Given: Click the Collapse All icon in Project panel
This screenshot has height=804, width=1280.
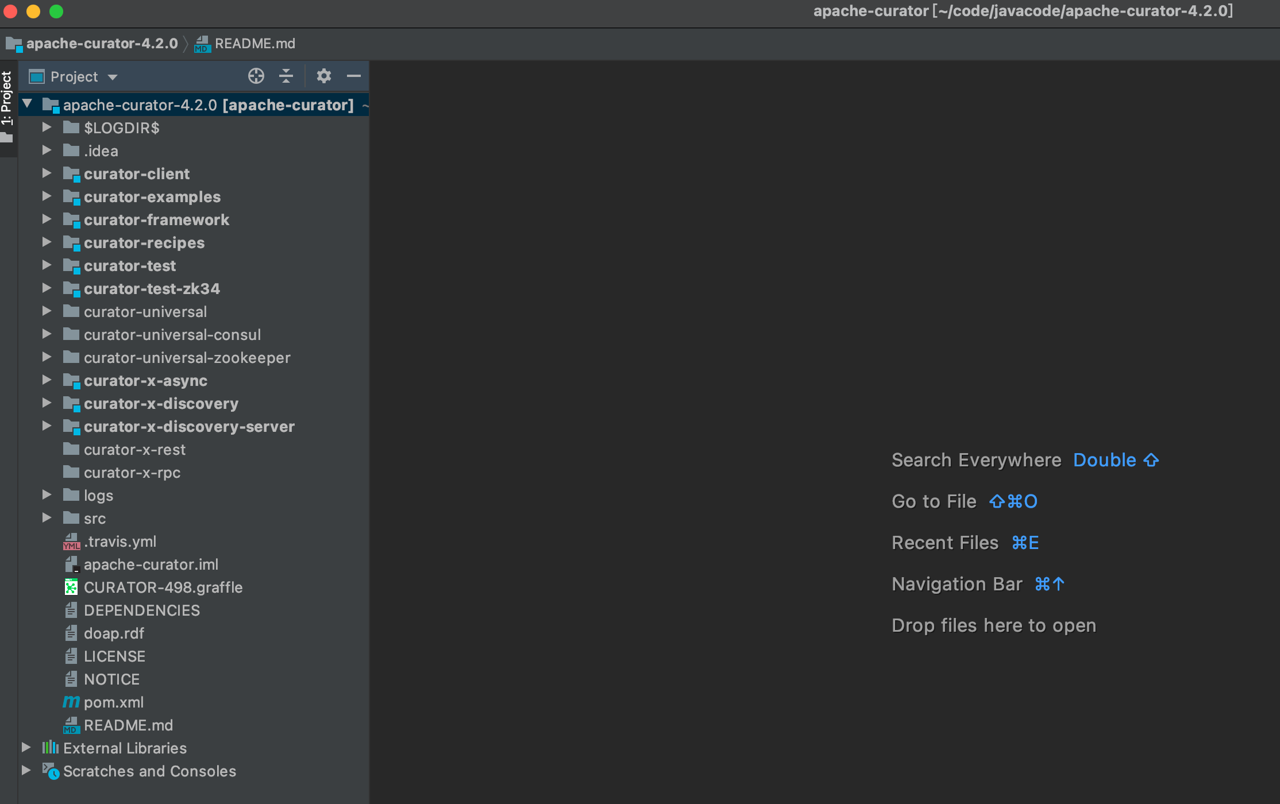Looking at the screenshot, I should click(x=286, y=76).
